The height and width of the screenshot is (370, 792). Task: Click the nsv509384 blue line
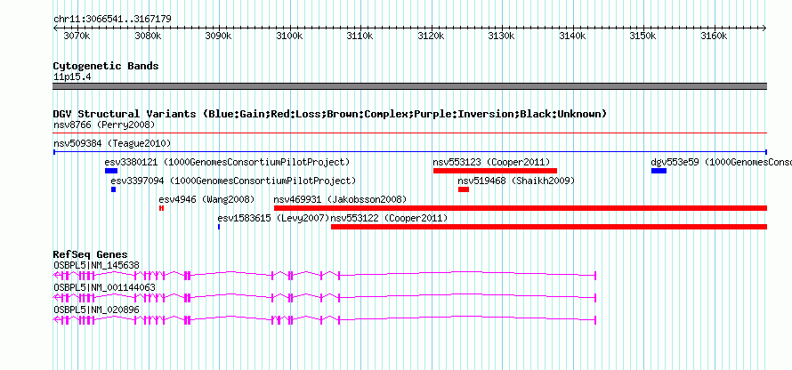[410, 152]
